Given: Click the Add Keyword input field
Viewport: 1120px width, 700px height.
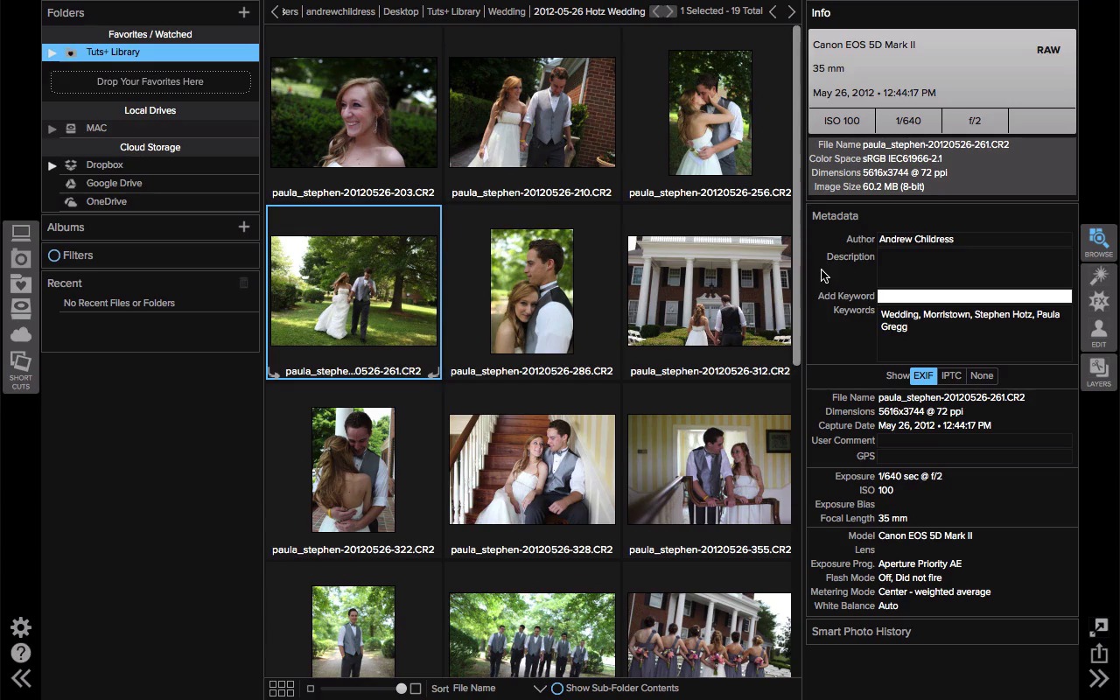Looking at the screenshot, I should pos(975,296).
